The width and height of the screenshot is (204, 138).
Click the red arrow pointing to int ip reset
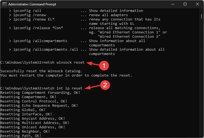[x=93, y=87]
